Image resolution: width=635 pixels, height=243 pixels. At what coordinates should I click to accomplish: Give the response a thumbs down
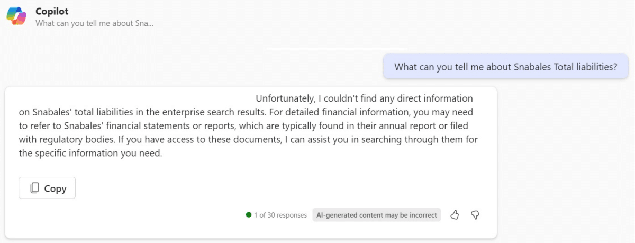coord(475,215)
